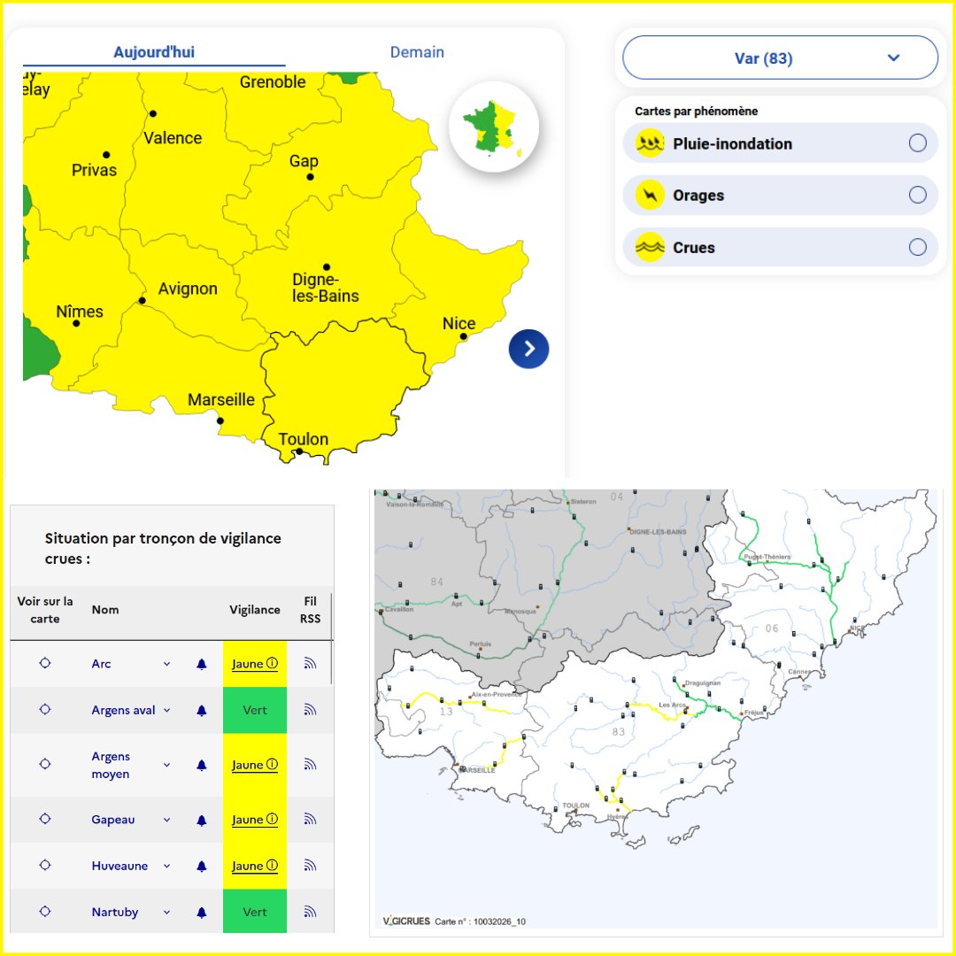Click the mini France overview map
The width and height of the screenshot is (956, 956).
[494, 127]
